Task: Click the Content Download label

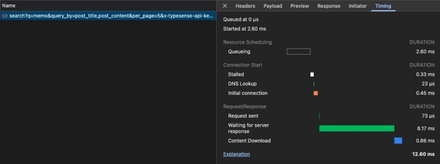Action: pyautogui.click(x=250, y=141)
